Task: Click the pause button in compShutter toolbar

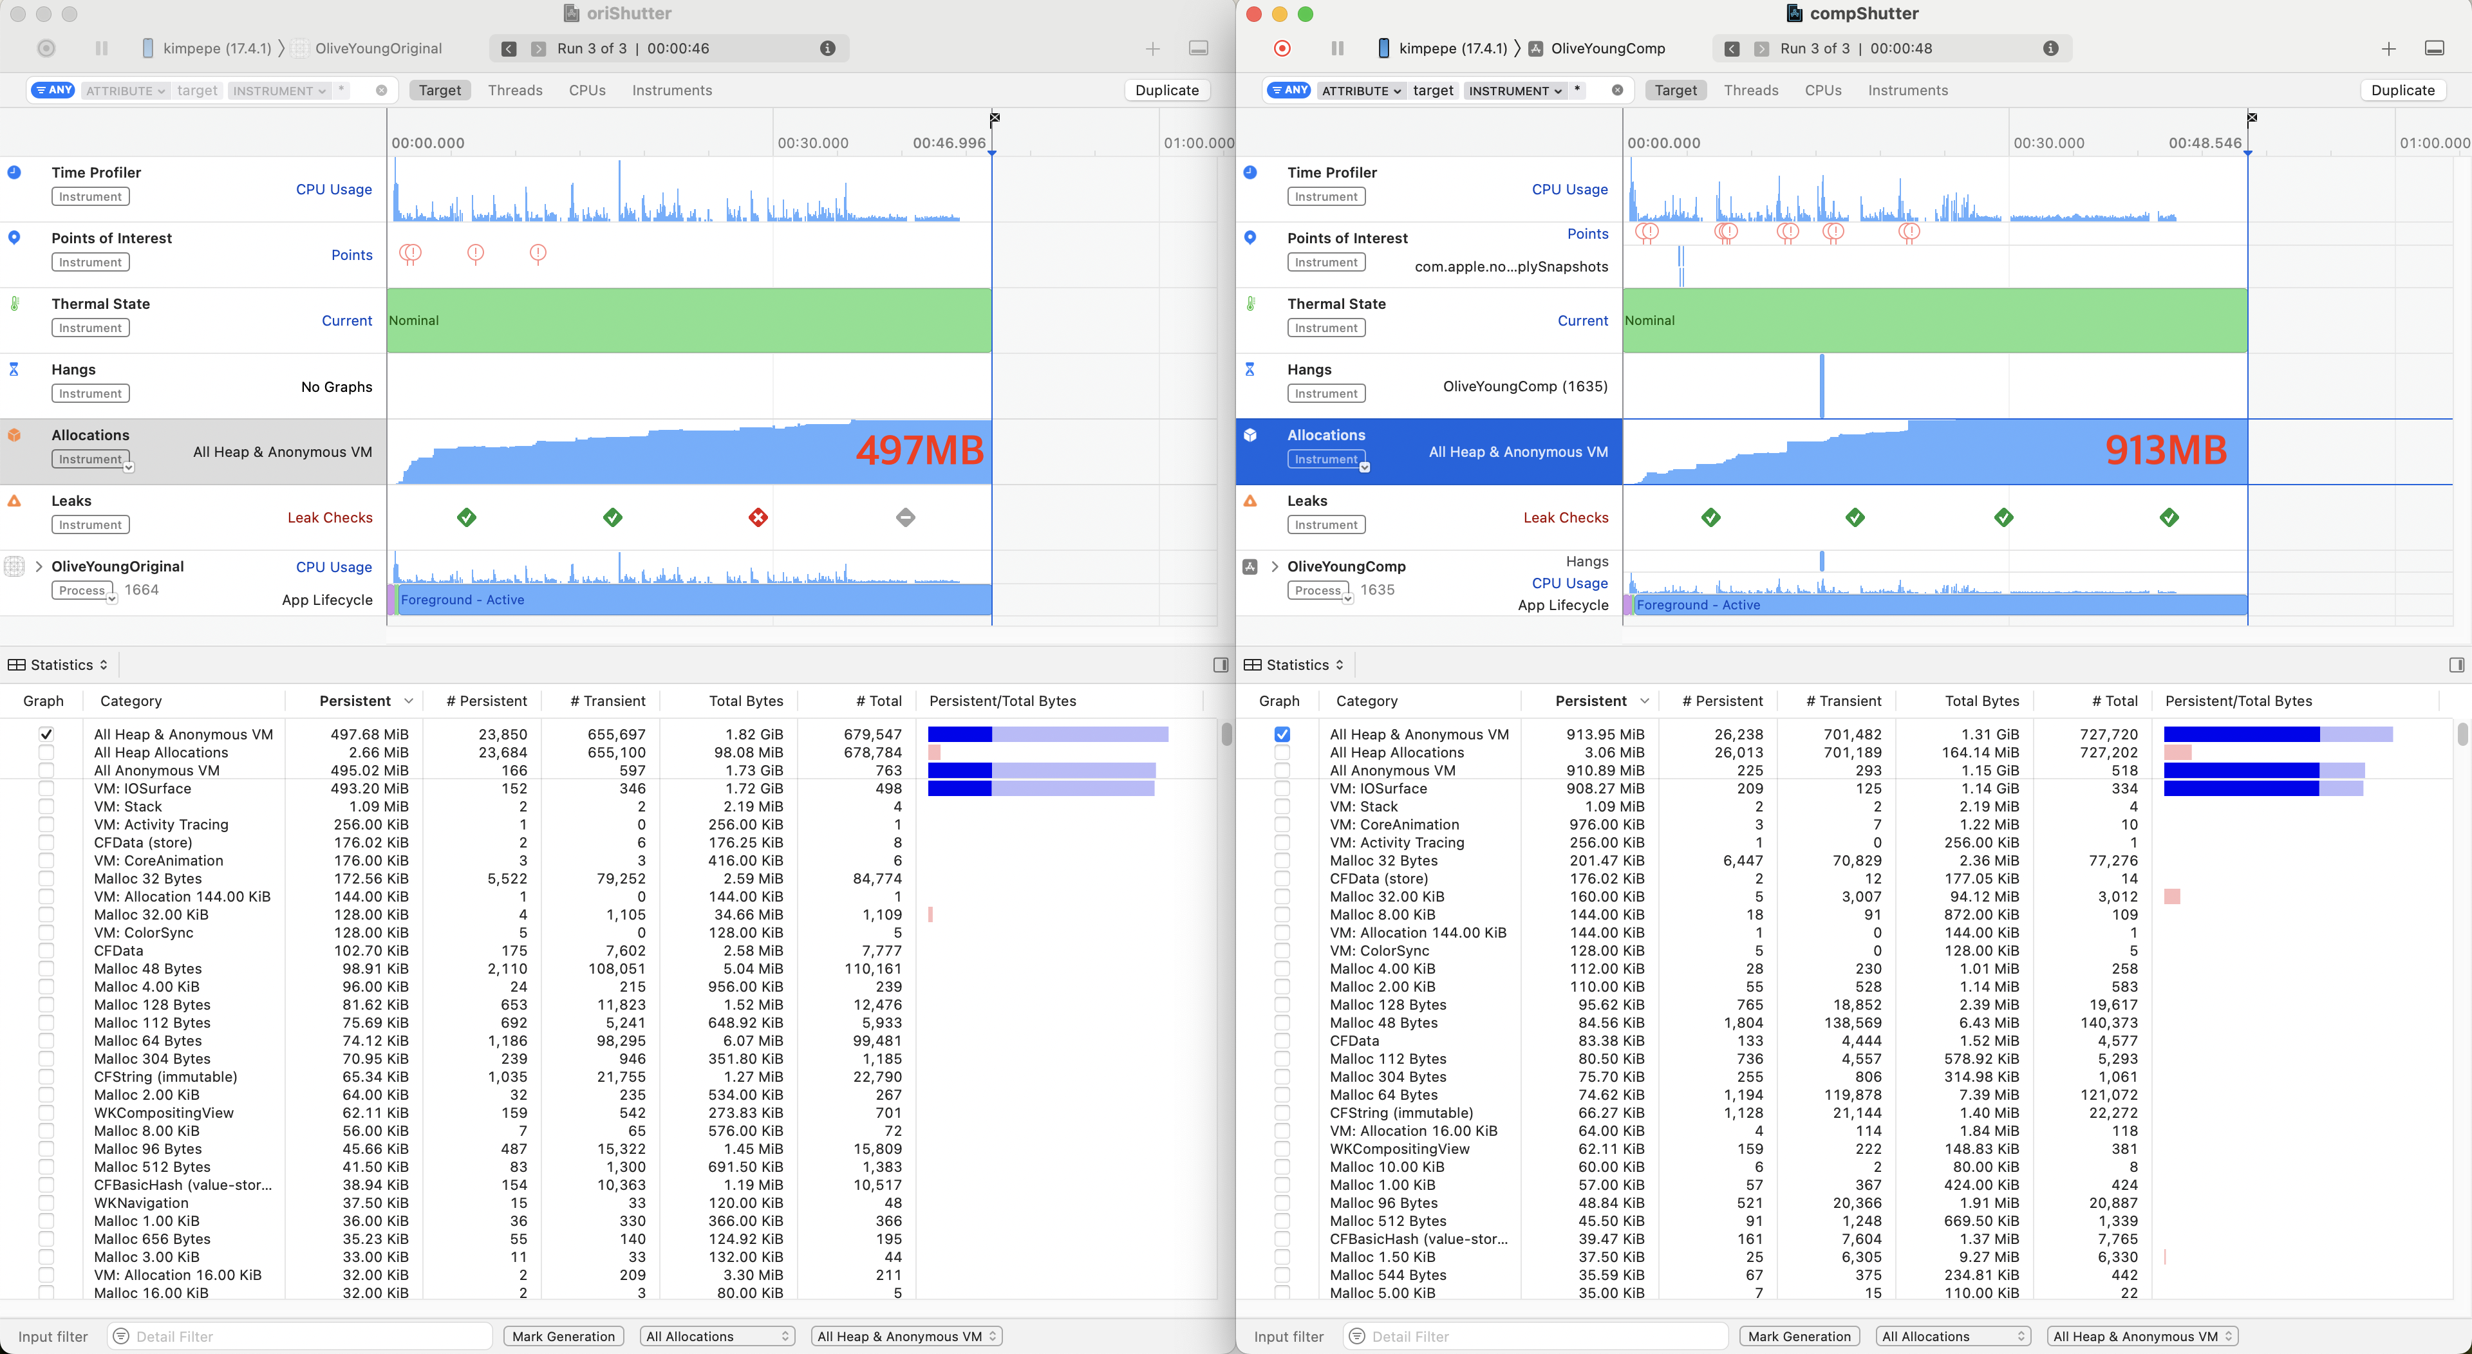Action: coord(1338,48)
